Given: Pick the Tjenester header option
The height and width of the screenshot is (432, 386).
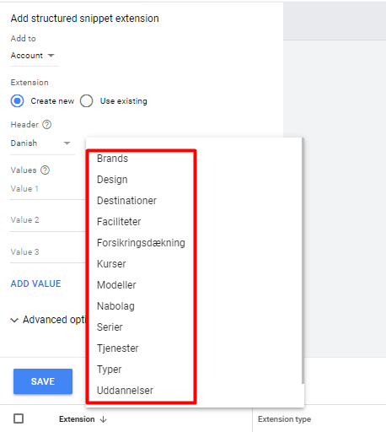Looking at the screenshot, I should (118, 348).
